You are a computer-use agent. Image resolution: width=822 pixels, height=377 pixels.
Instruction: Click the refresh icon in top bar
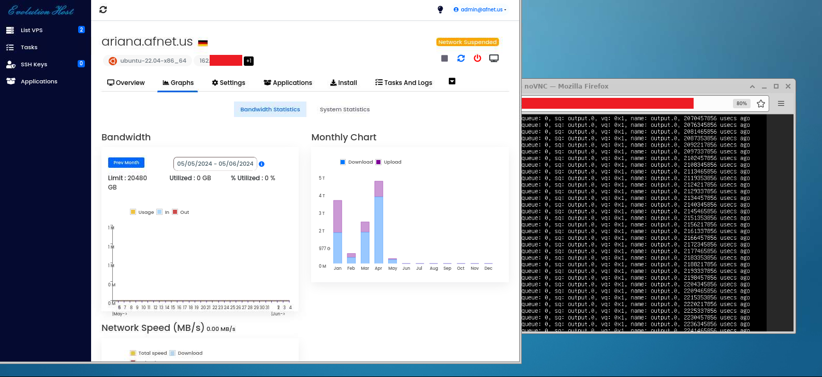tap(103, 9)
